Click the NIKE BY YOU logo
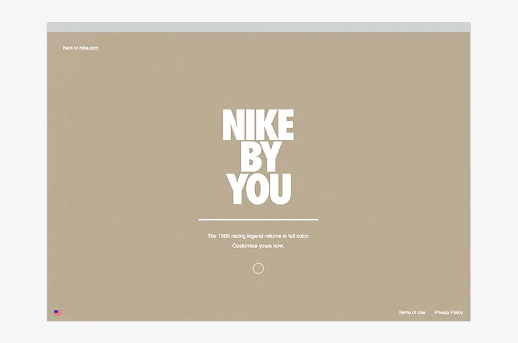 click(258, 157)
